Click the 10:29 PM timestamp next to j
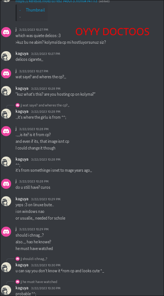This screenshot has width=164, height=296. (x=34, y=229)
